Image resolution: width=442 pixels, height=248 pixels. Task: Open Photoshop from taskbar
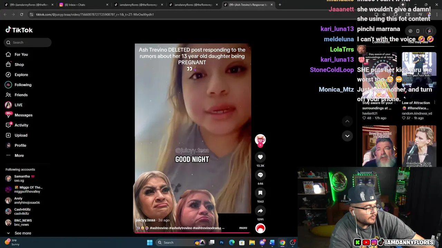click(x=222, y=242)
